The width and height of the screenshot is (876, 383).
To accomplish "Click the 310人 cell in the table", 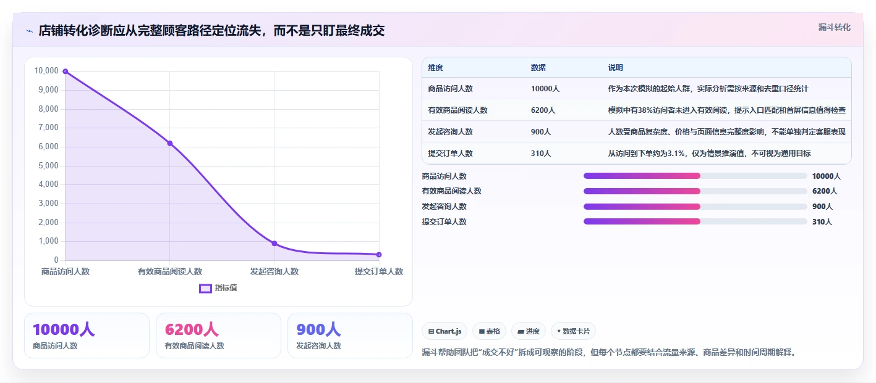I will 541,154.
